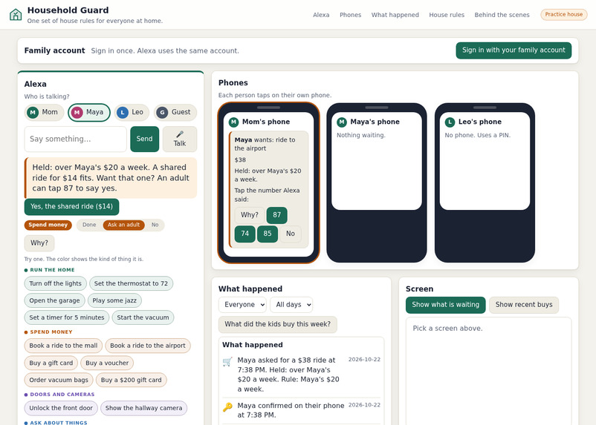Image resolution: width=596 pixels, height=425 pixels.
Task: Tap number 85 on Mom's phone
Action: 268,234
